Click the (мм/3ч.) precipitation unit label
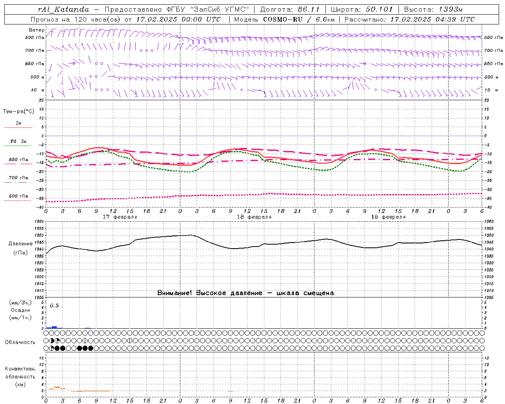Image resolution: width=505 pixels, height=404 pixels. coord(21,303)
